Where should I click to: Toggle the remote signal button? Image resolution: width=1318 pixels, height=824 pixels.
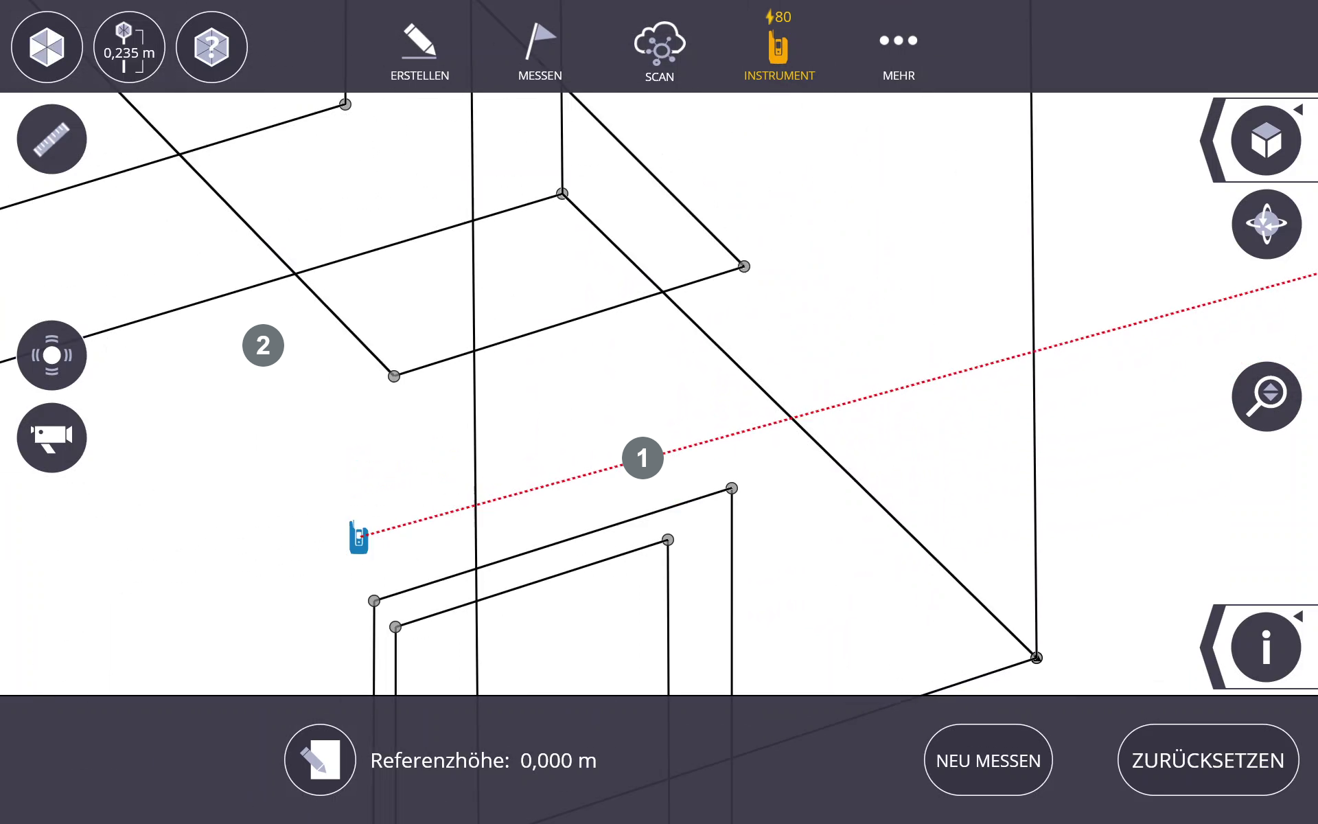[x=51, y=355]
